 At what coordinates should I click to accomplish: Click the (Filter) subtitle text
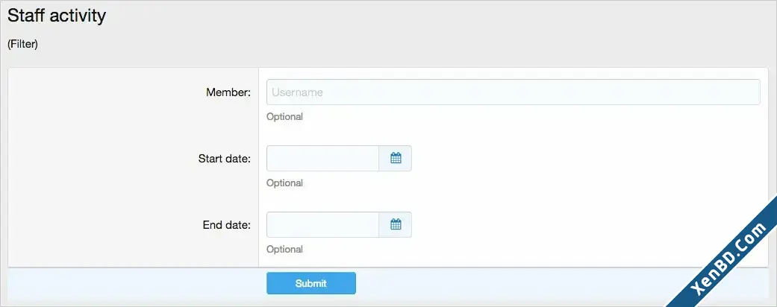(23, 44)
